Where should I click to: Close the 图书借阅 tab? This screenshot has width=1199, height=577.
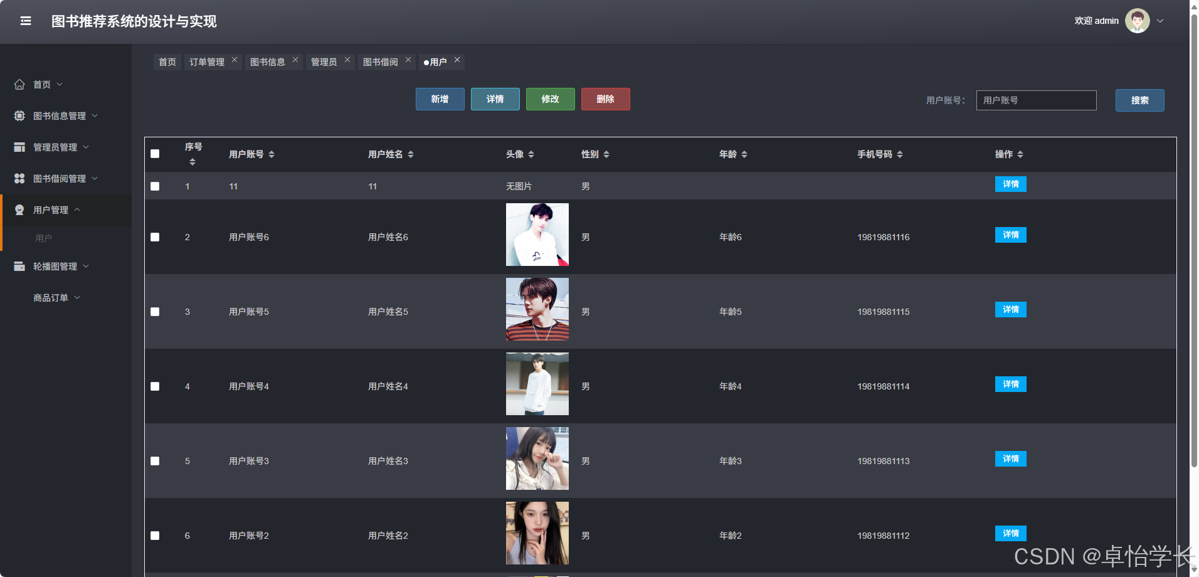pos(408,60)
